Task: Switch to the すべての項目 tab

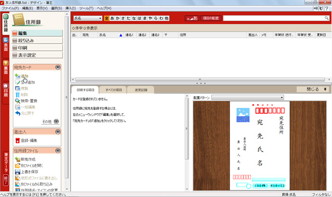Action: point(113,90)
